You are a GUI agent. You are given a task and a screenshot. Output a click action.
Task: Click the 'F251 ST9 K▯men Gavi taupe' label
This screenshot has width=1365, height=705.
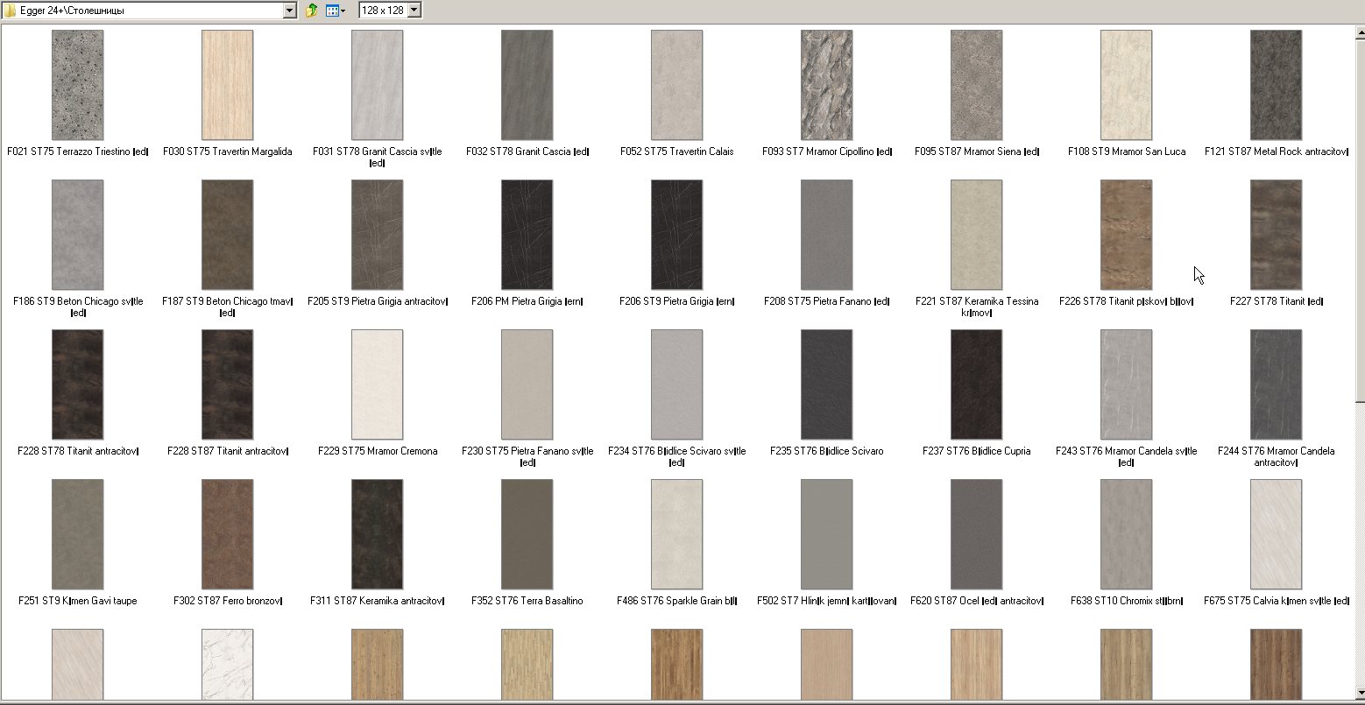(77, 601)
